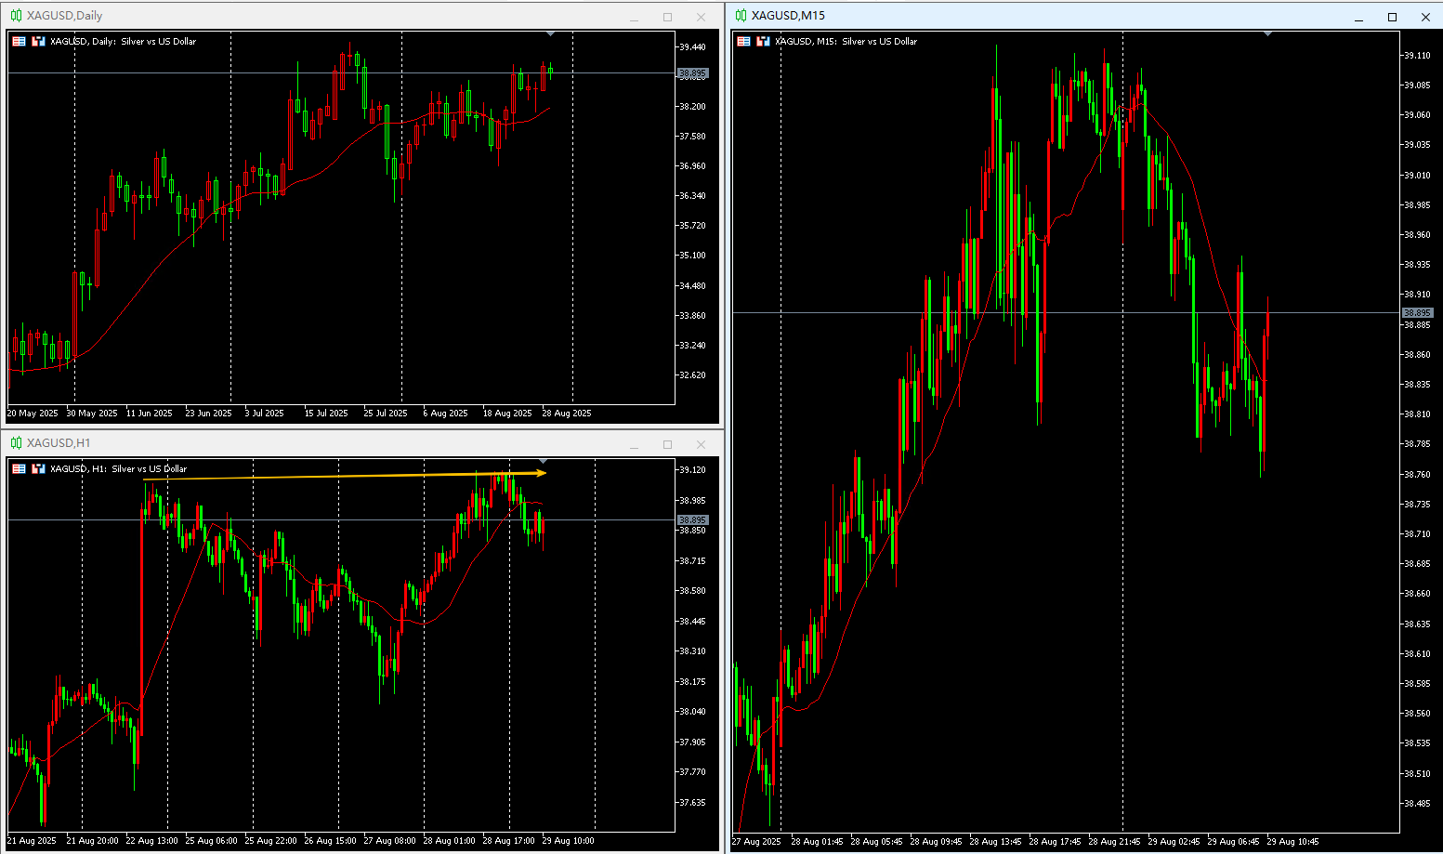1443x854 pixels.
Task: Maximize the XAGUSD,M15 chart window
Action: coord(1392,17)
